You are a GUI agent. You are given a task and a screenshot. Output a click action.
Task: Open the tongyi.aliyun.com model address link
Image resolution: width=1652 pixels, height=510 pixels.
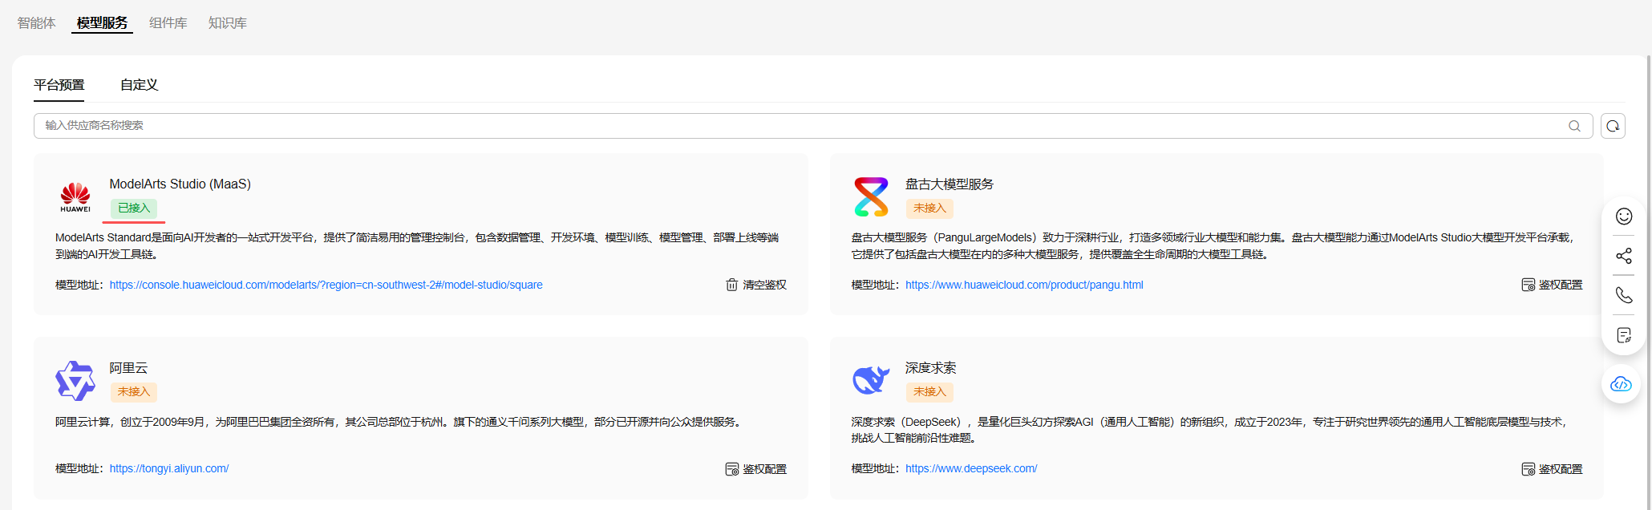169,468
